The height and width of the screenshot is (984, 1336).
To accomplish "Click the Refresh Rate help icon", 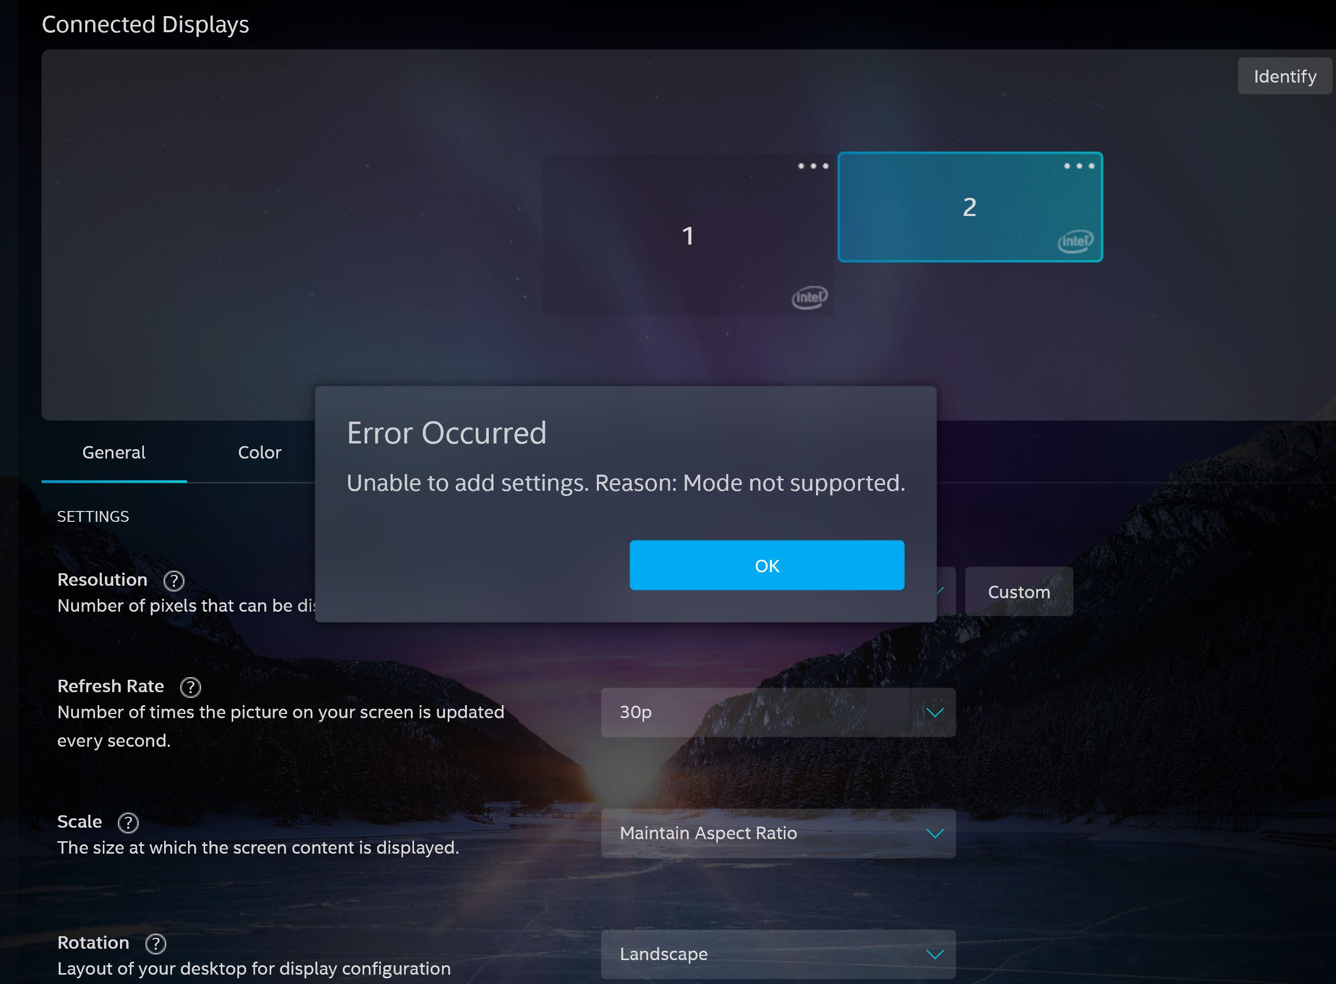I will 191,688.
